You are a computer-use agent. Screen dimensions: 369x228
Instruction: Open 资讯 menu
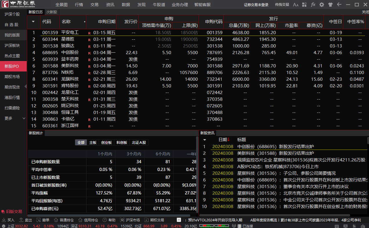point(110,5)
